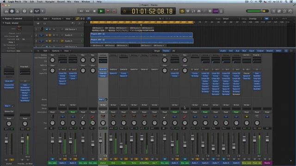Toggle the Show Automation button in Tracks area
Image resolution: width=296 pixels, height=166 pixels.
(x=77, y=18)
